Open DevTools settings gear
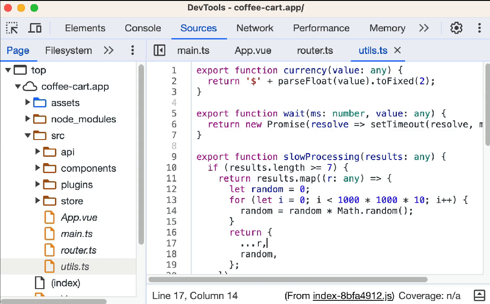This screenshot has width=490, height=304. 456,28
